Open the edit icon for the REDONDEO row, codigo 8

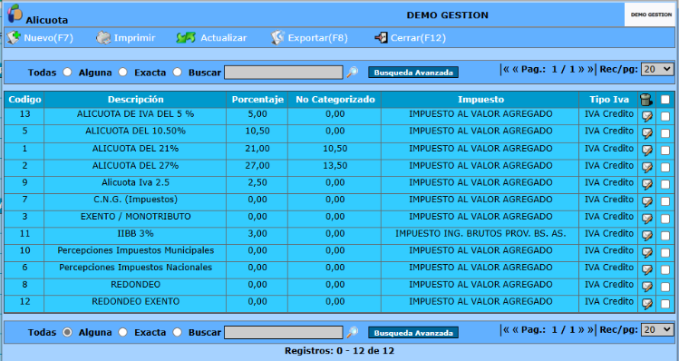(x=647, y=287)
